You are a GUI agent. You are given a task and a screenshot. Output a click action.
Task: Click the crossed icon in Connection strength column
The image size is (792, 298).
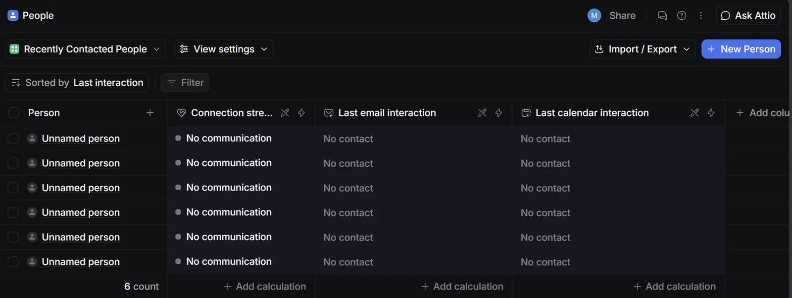click(x=285, y=113)
